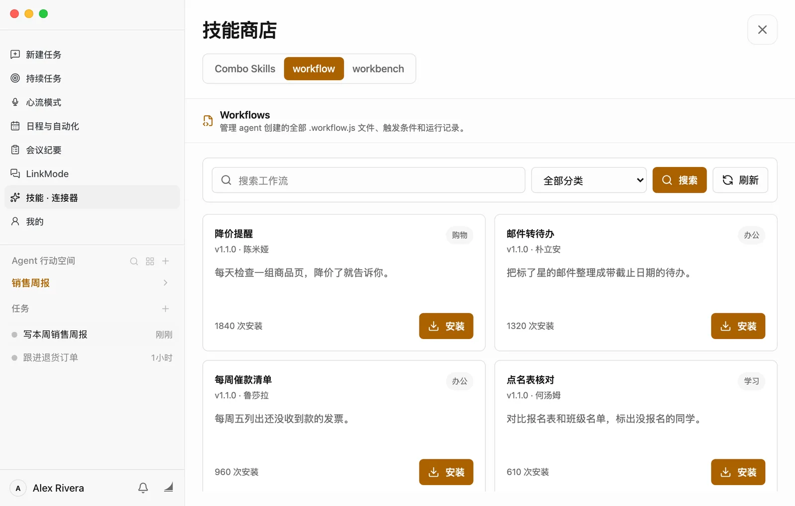Select 技能 · 连接器 in the sidebar

[x=92, y=197]
